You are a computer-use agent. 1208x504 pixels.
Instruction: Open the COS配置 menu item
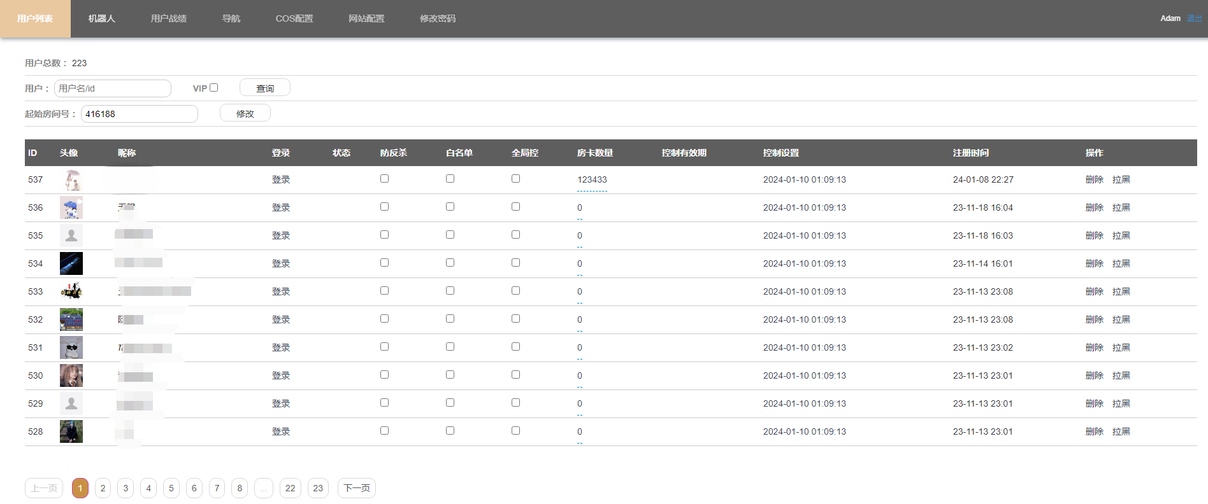(x=294, y=18)
